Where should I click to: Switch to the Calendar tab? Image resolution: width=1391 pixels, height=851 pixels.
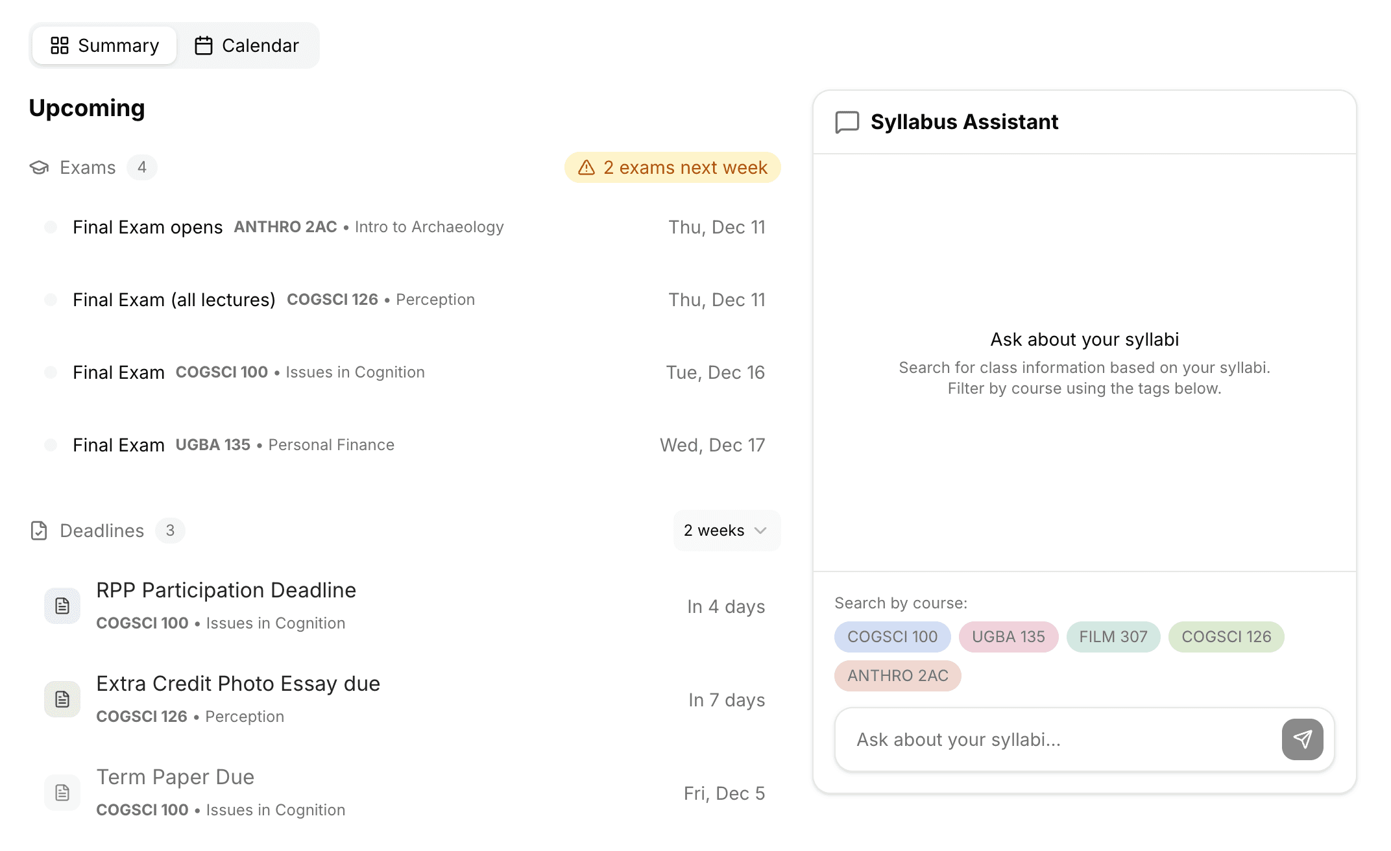coord(248,45)
